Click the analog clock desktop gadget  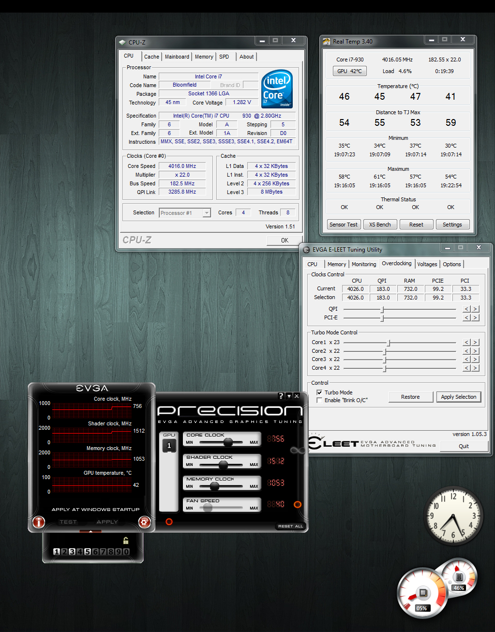(453, 516)
